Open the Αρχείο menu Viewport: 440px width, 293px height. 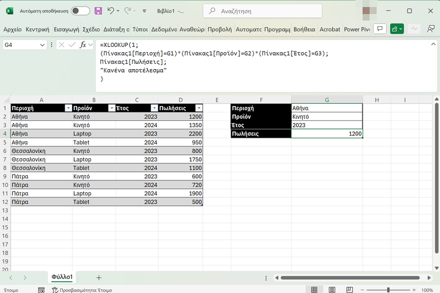coord(12,29)
